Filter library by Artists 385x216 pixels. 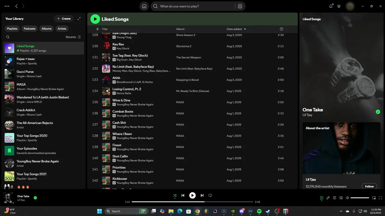point(62,28)
